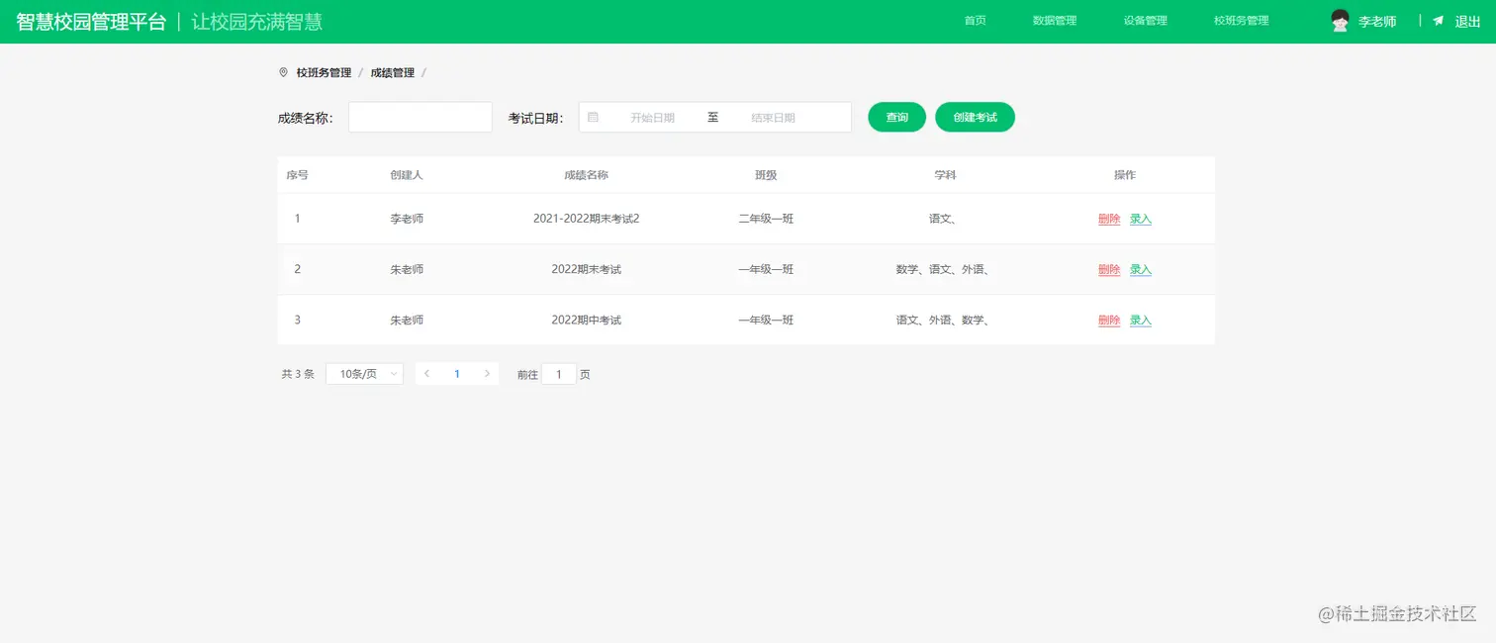
Task: Click the 创建考试 button
Action: point(975,117)
